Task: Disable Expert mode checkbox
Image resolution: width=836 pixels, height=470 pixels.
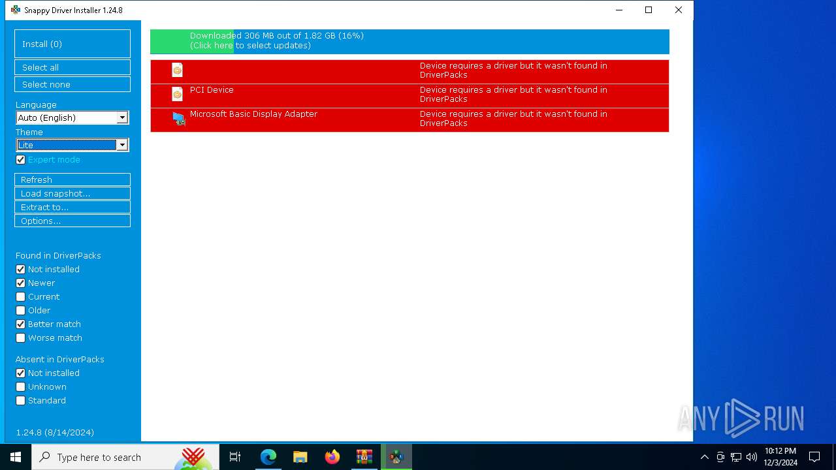Action: click(20, 160)
